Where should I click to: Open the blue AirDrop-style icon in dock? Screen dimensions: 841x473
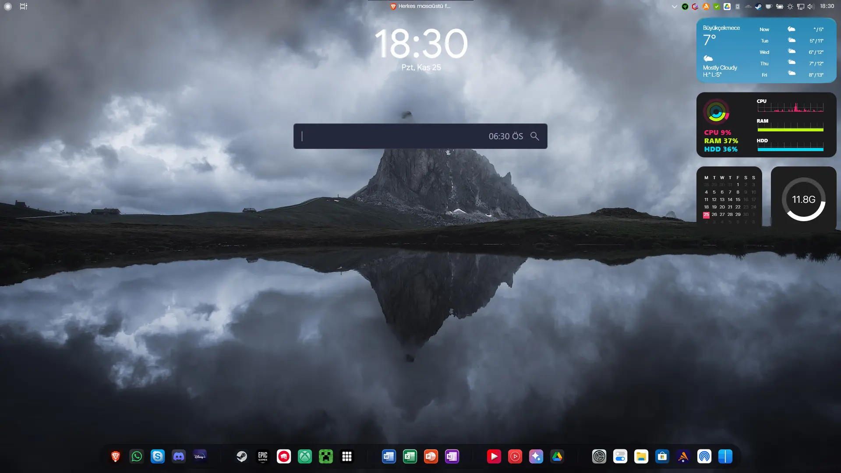point(704,456)
